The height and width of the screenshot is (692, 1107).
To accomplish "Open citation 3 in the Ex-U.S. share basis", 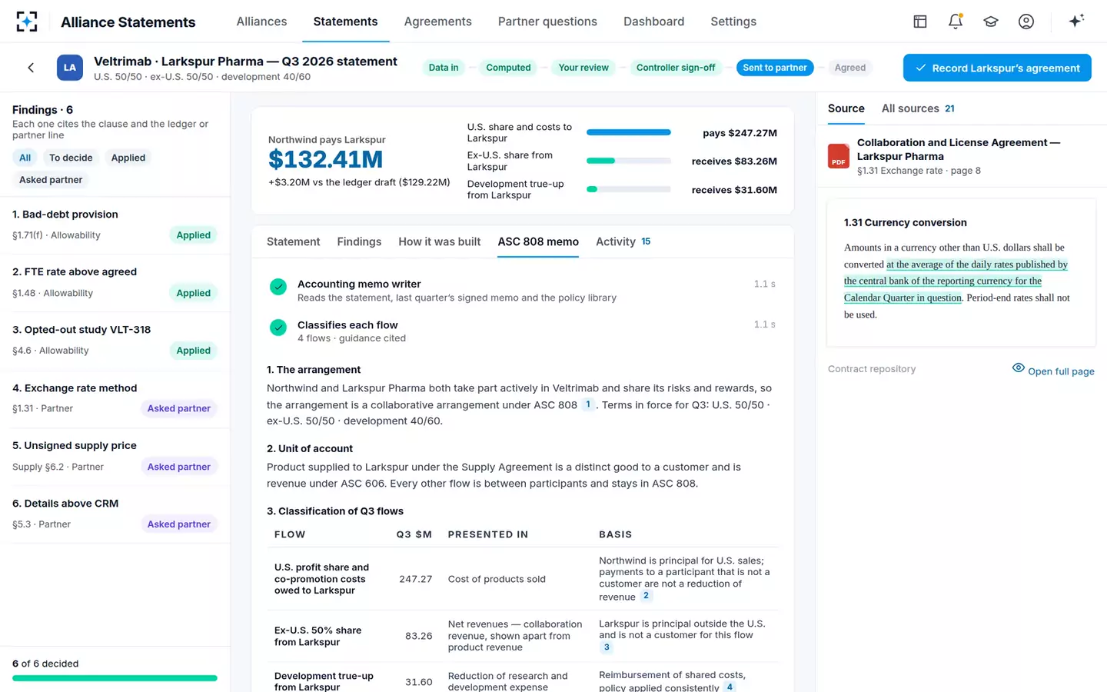I will click(x=607, y=647).
